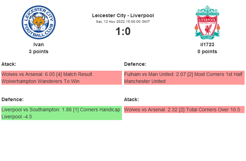
Task: Click the Leicester City club crest
Action: pyautogui.click(x=39, y=22)
